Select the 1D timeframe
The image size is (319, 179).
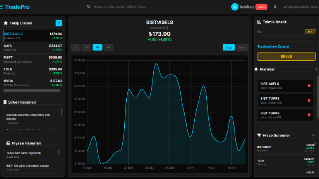coord(76,47)
